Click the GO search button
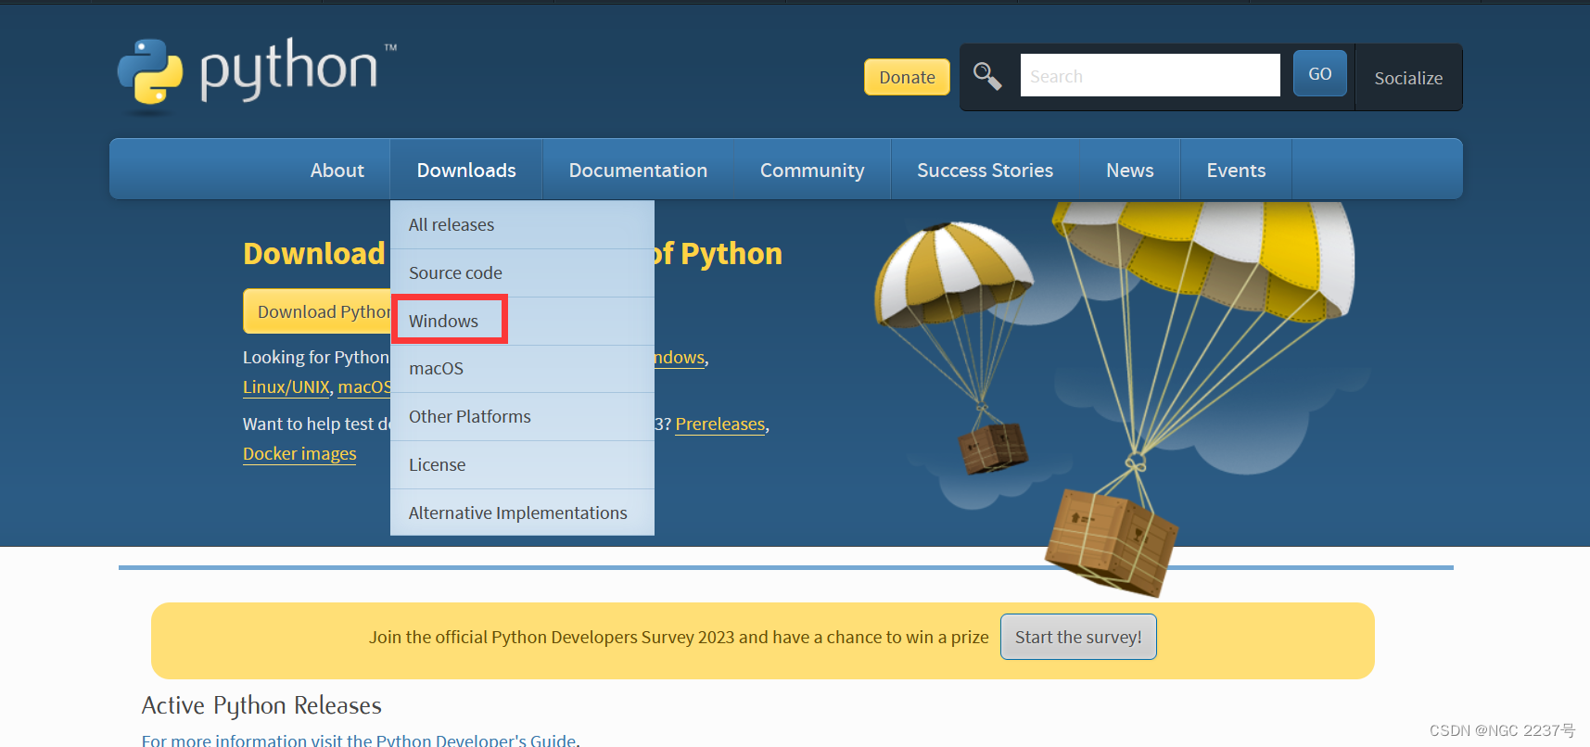The height and width of the screenshot is (747, 1590). pos(1319,73)
